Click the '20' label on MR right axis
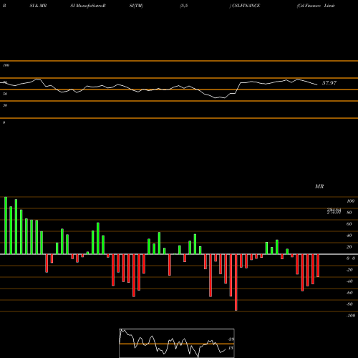 [x=349, y=247]
